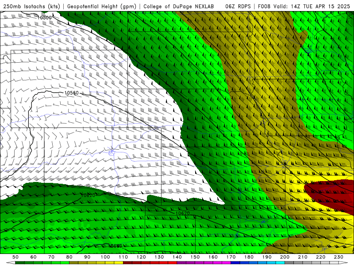Click the 10560 height contour label
Viewport: 354px width, 265px height.
tap(72, 93)
